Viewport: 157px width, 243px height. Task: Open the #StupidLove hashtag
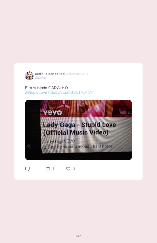click(36, 93)
